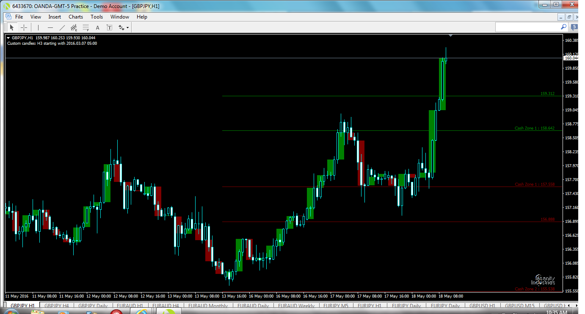Click the Cash Zone 1 : 157.558 label
Viewport: 585px width, 314px height.
point(535,184)
